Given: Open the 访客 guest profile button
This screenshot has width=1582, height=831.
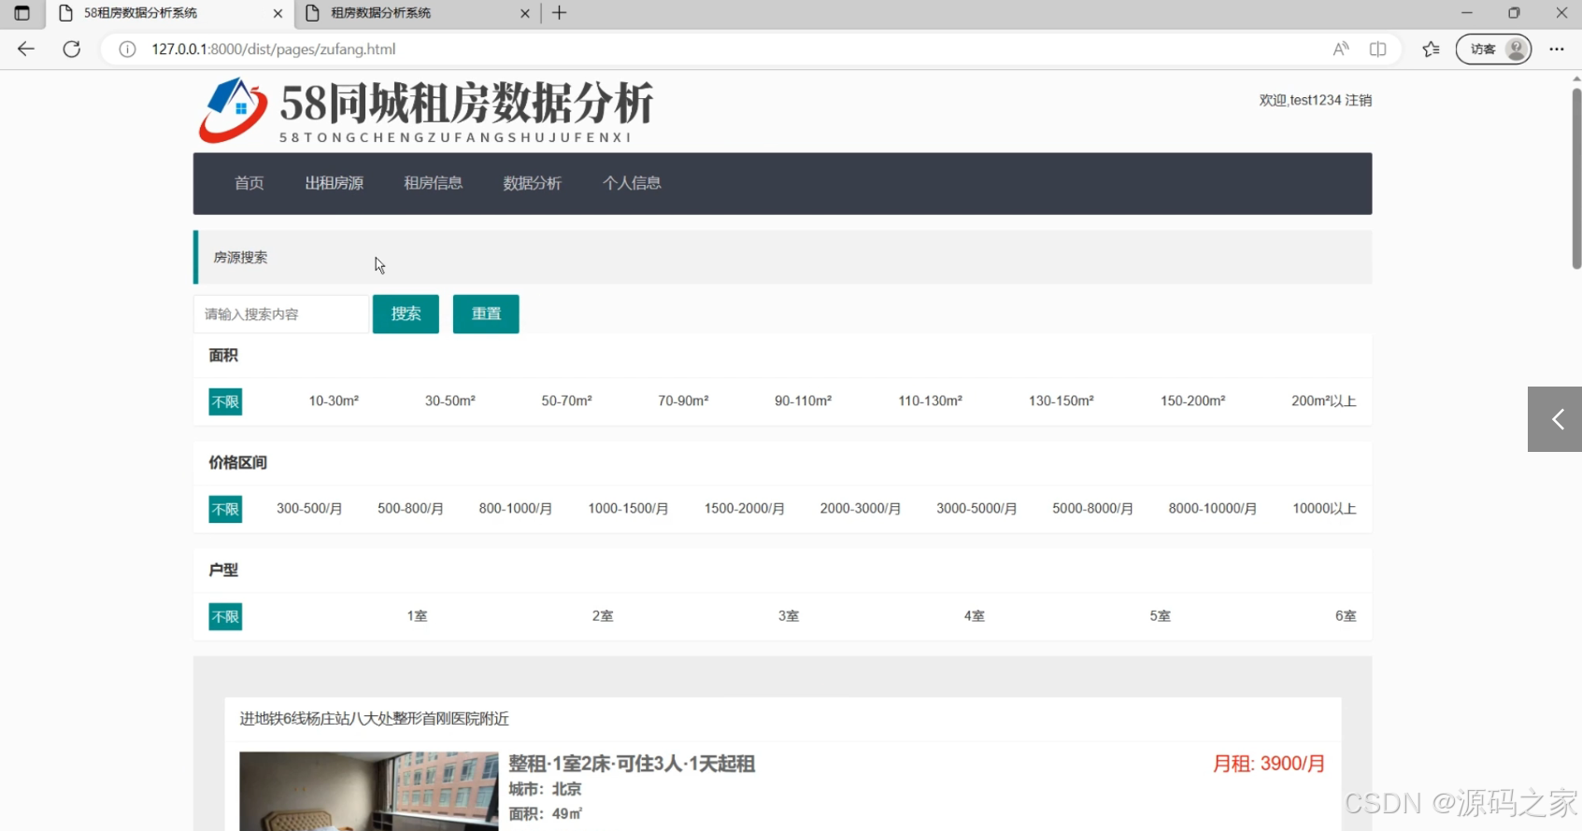Looking at the screenshot, I should [1493, 49].
